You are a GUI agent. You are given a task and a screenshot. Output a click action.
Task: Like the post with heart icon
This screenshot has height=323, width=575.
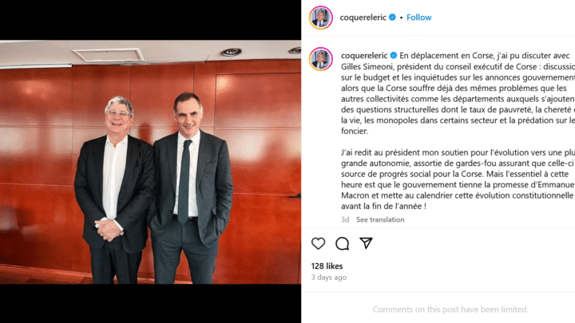tap(318, 243)
